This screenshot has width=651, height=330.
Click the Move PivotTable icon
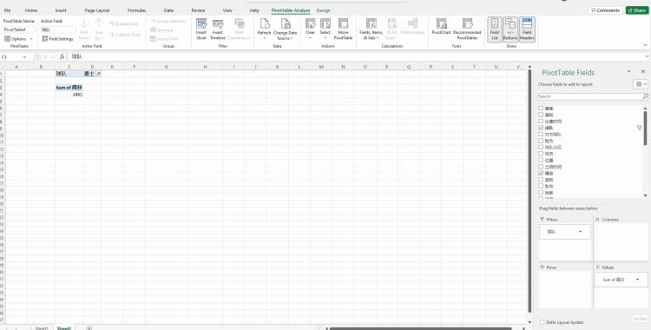(344, 30)
